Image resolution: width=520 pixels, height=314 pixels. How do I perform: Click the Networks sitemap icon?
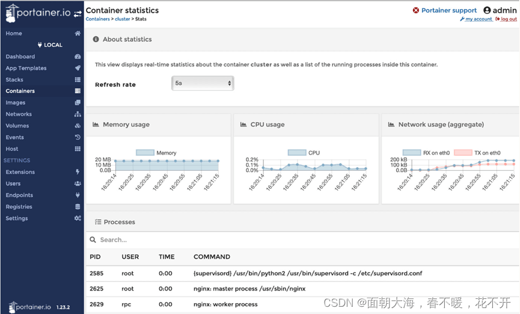click(x=78, y=114)
